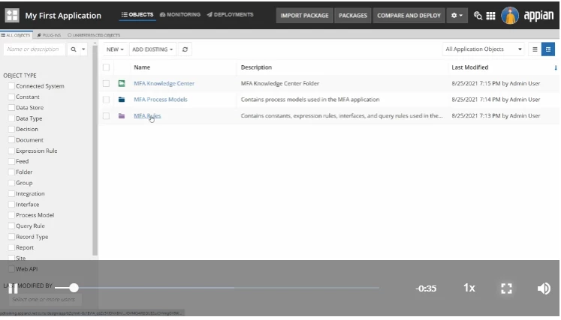
Task: Click the sidebar vertical scrollbar
Action: (x=95, y=149)
